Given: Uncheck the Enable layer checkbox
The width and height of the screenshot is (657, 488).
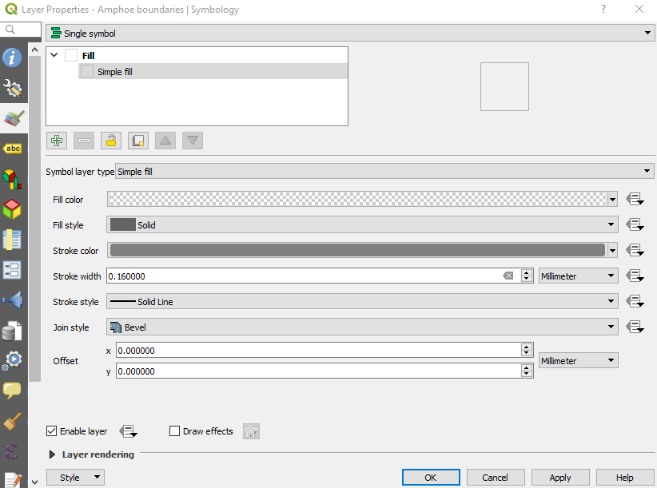Looking at the screenshot, I should (x=53, y=431).
